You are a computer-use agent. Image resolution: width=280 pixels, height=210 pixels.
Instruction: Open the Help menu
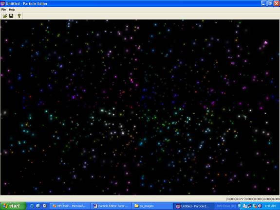[x=12, y=10]
